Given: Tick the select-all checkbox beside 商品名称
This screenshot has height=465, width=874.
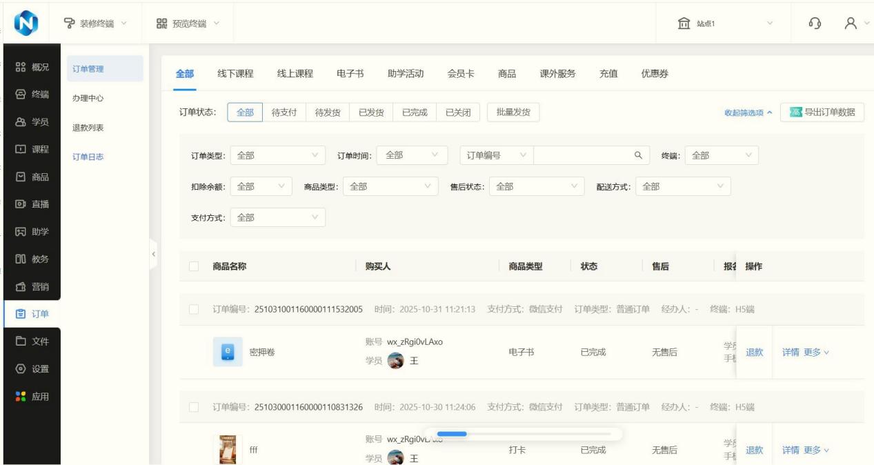Looking at the screenshot, I should (194, 266).
